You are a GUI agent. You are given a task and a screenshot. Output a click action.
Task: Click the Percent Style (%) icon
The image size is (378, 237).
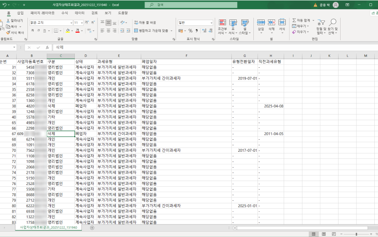point(190,31)
